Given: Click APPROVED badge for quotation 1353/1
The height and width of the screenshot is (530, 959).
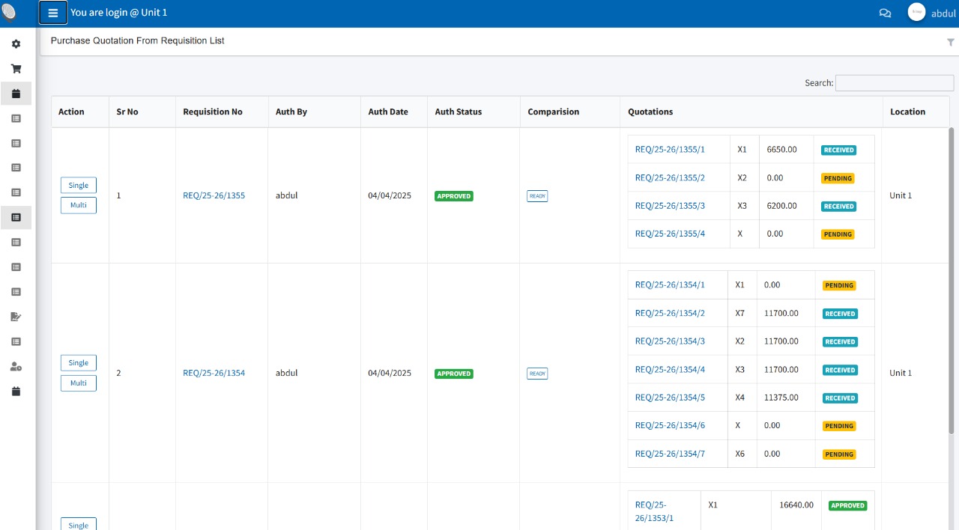Looking at the screenshot, I should pyautogui.click(x=848, y=505).
